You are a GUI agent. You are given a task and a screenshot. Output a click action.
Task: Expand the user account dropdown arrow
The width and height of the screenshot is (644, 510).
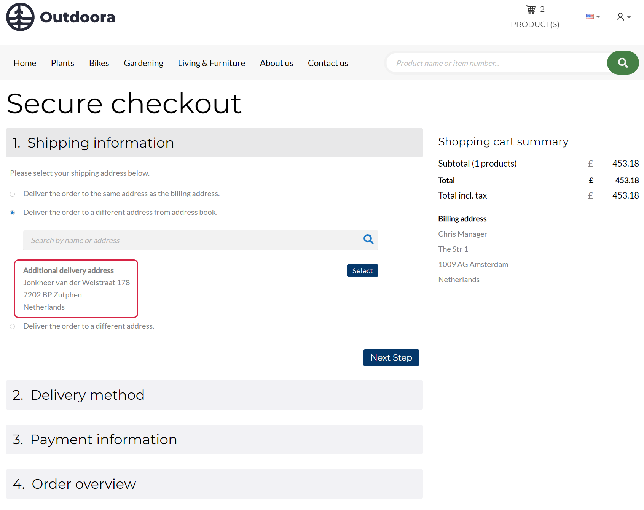[x=629, y=17]
